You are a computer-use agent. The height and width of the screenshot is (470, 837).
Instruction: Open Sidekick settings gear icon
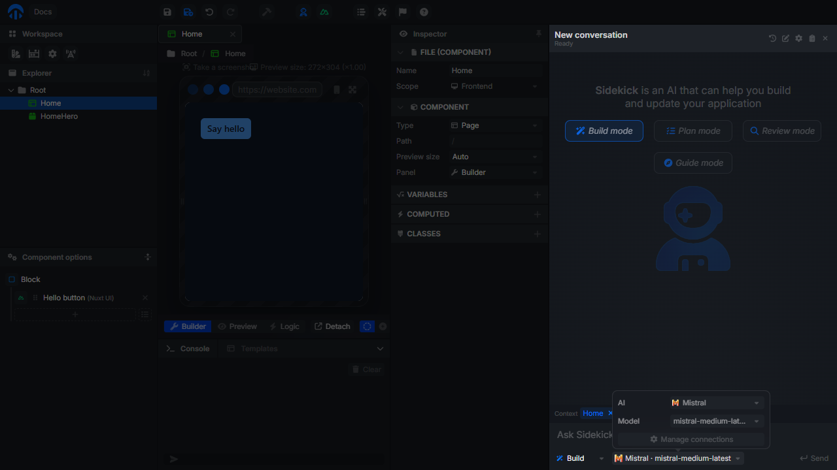pyautogui.click(x=798, y=39)
